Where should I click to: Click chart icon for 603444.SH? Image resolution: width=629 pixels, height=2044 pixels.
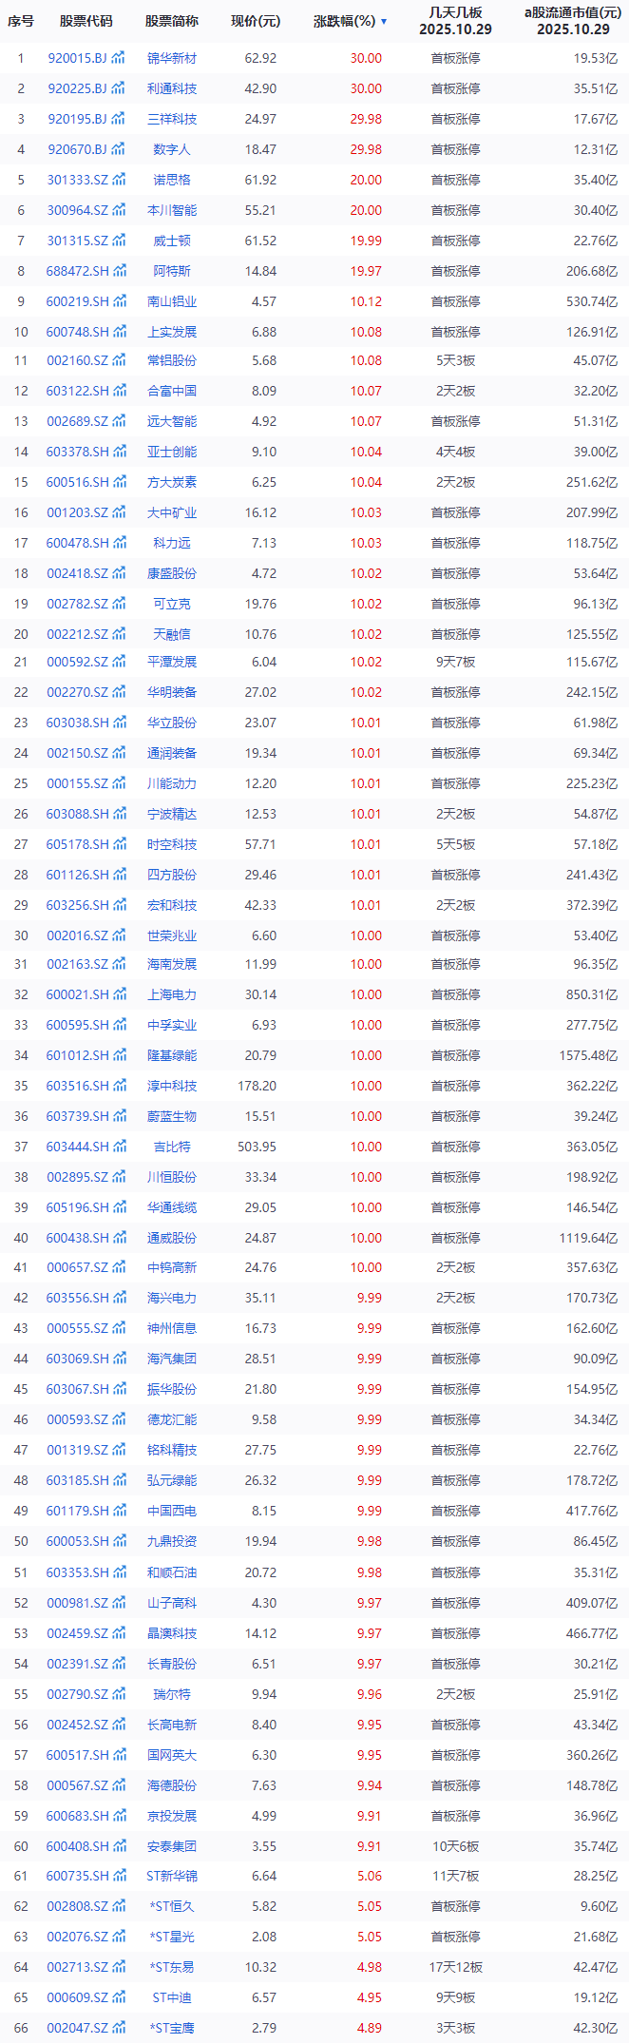120,1147
